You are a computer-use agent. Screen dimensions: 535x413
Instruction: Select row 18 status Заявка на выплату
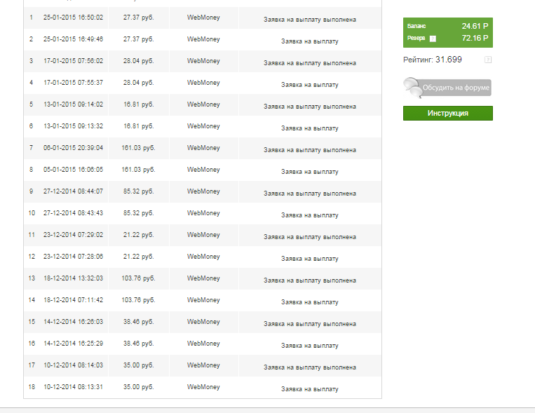309,389
